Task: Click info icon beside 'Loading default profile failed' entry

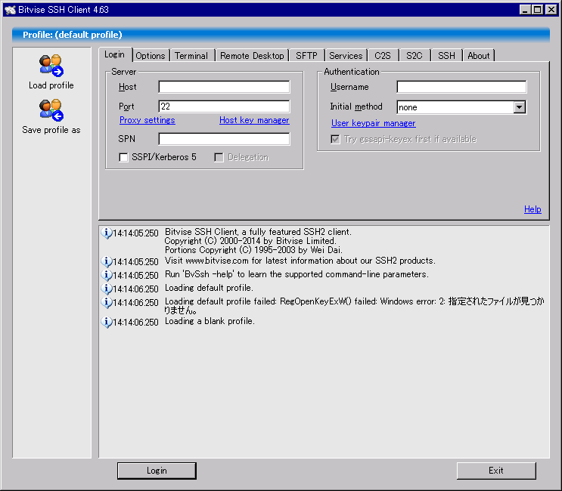Action: pyautogui.click(x=106, y=302)
